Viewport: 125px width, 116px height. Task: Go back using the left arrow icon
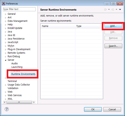point(105,9)
